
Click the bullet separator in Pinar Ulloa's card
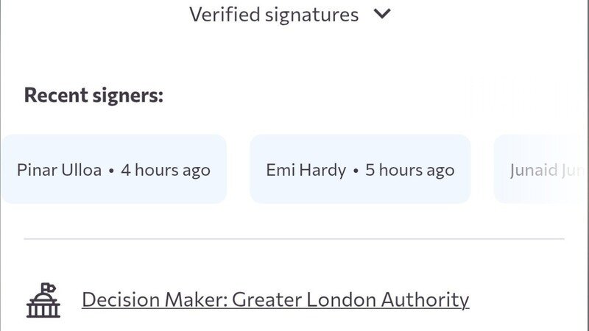tap(111, 171)
